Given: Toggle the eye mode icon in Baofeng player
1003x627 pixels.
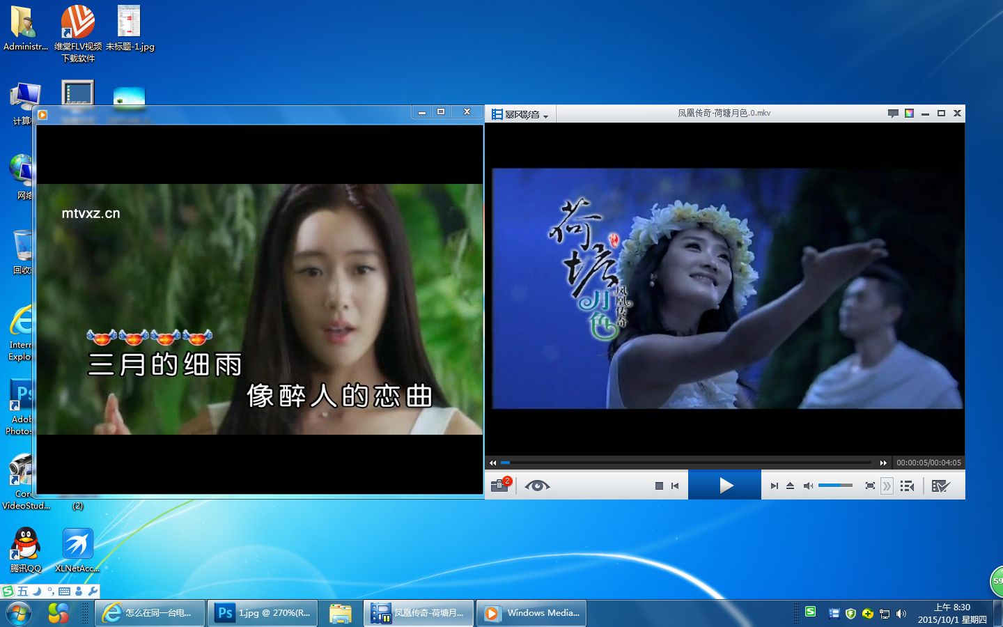Looking at the screenshot, I should [537, 486].
